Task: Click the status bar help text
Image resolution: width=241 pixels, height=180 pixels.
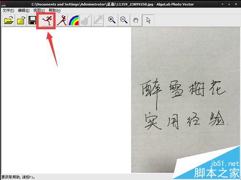Action: pyautogui.click(x=18, y=177)
